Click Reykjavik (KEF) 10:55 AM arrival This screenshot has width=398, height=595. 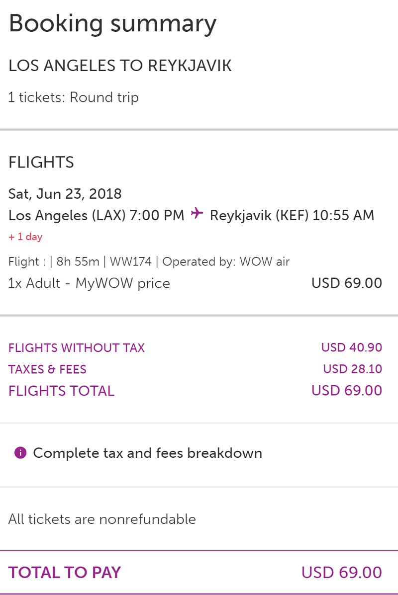[292, 215]
